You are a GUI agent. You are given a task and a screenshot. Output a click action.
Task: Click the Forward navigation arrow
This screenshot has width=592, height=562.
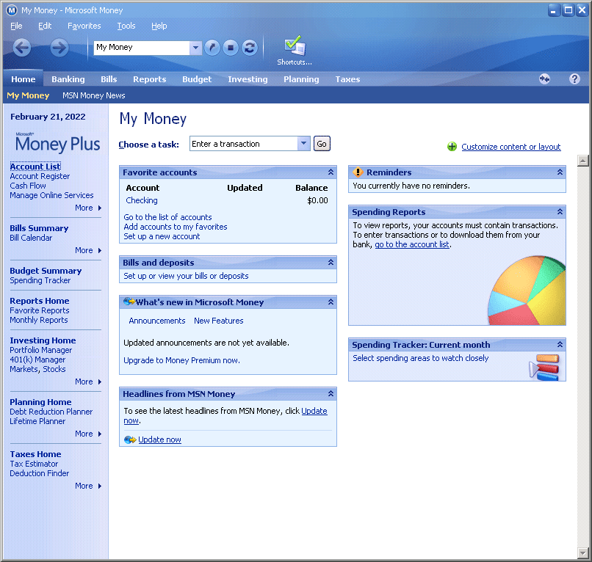pyautogui.click(x=59, y=48)
